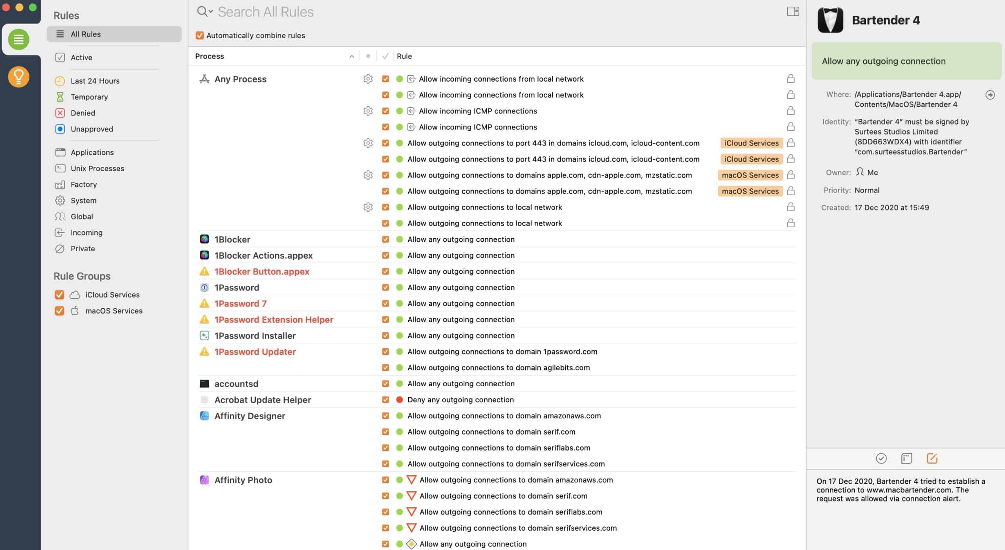Toggle checkbox for Affinity Designer serif.com rule
Screen dimensions: 1005x550
[x=385, y=432]
